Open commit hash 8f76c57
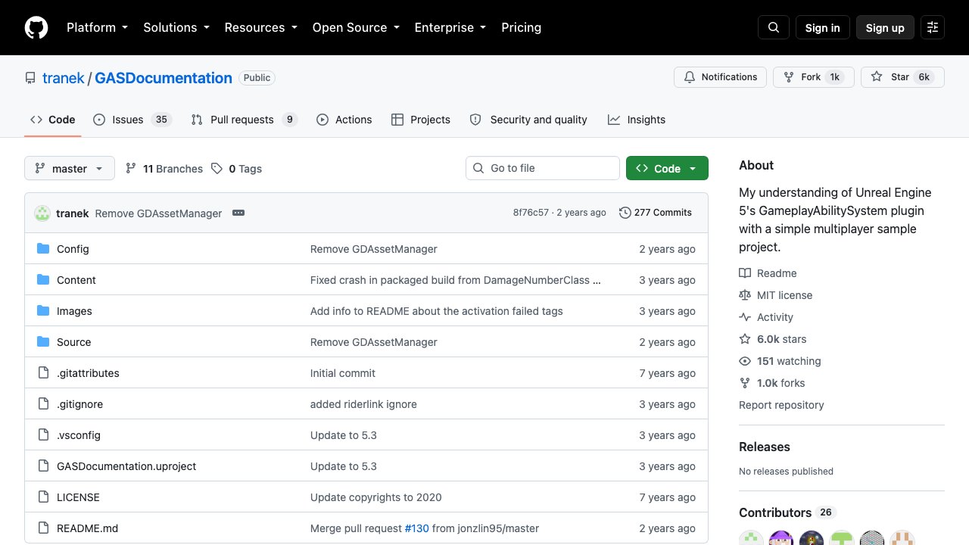Image resolution: width=969 pixels, height=545 pixels. 531,213
